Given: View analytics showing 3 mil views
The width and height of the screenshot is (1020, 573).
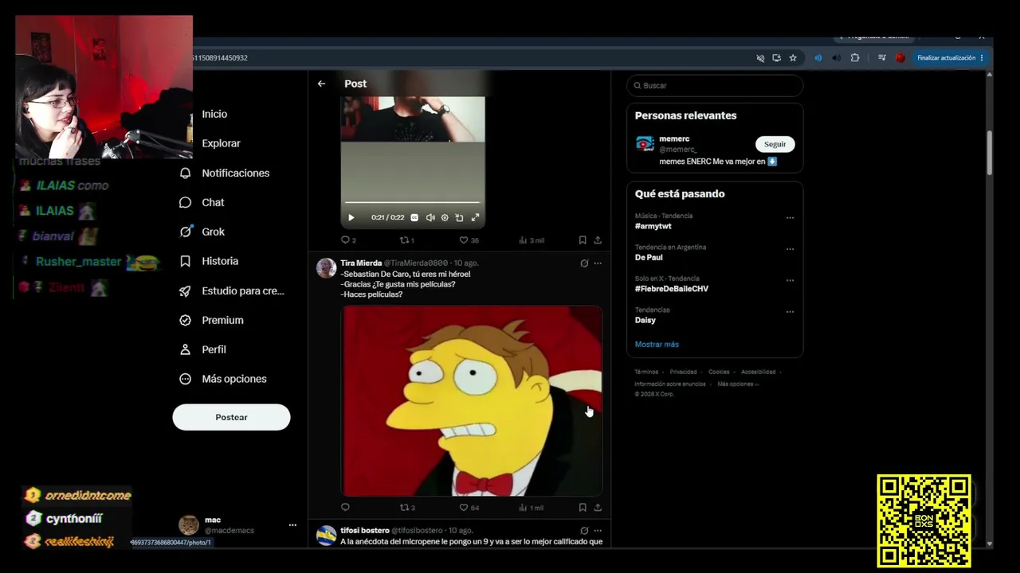Looking at the screenshot, I should (532, 240).
